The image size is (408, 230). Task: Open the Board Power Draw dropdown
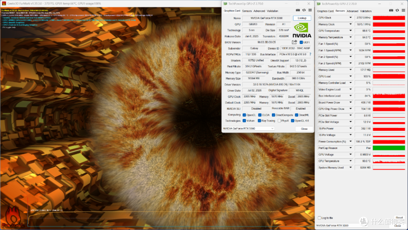click(351, 103)
